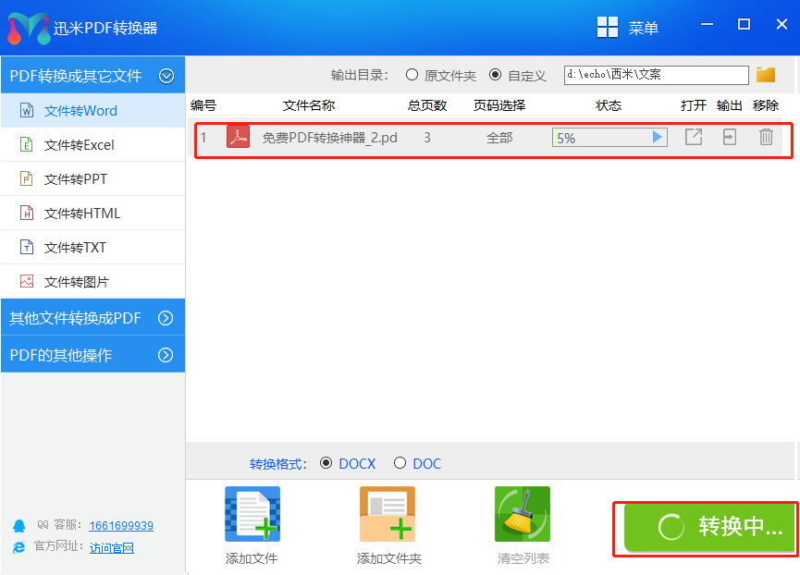Click the 清空列表 clear-list broom icon

[522, 514]
